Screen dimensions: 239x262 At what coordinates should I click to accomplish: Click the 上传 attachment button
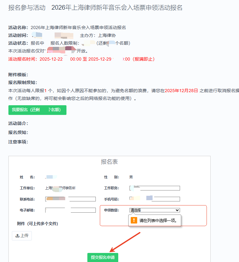point(22,236)
